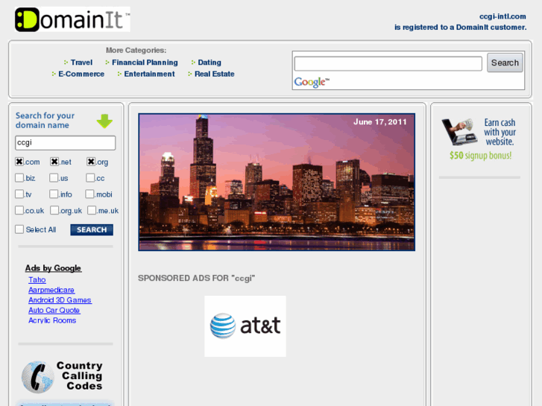Click the green down arrow icon
This screenshot has height=406, width=542.
coord(104,121)
